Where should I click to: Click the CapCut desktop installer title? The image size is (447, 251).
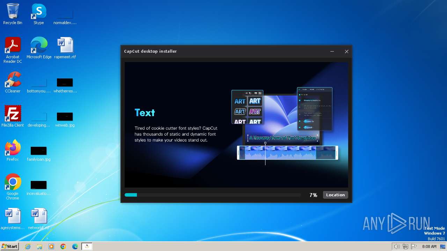[151, 51]
